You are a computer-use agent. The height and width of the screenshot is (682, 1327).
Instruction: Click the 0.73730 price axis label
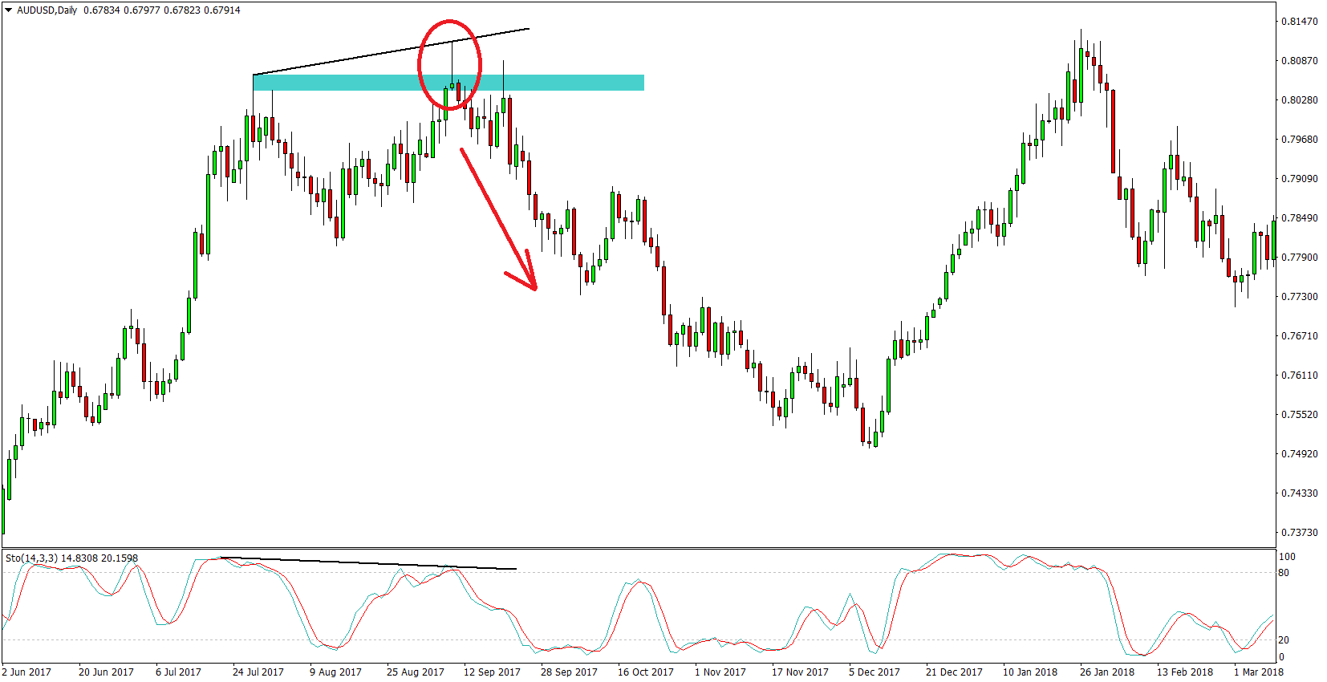[x=1299, y=533]
